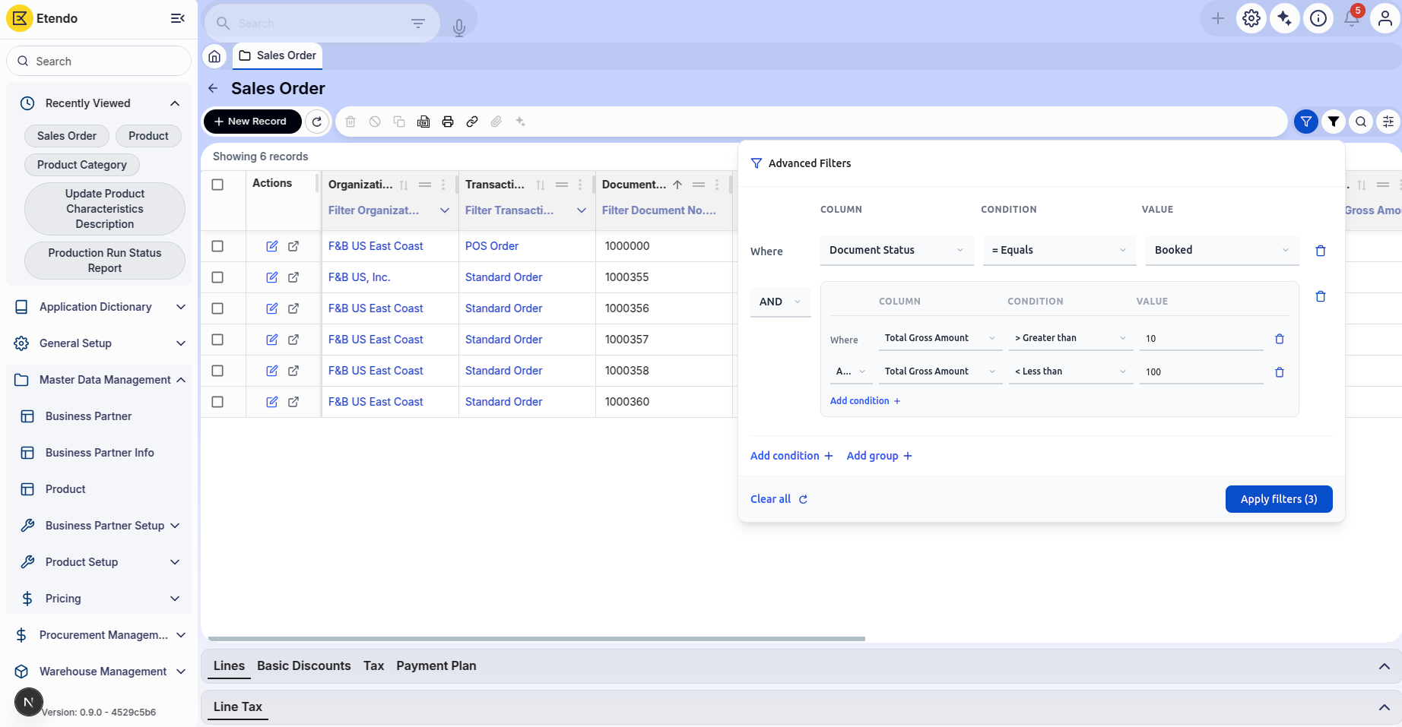Viewport: 1402px width, 727px height.
Task: Toggle the select-all rows checkbox
Action: coord(217,185)
